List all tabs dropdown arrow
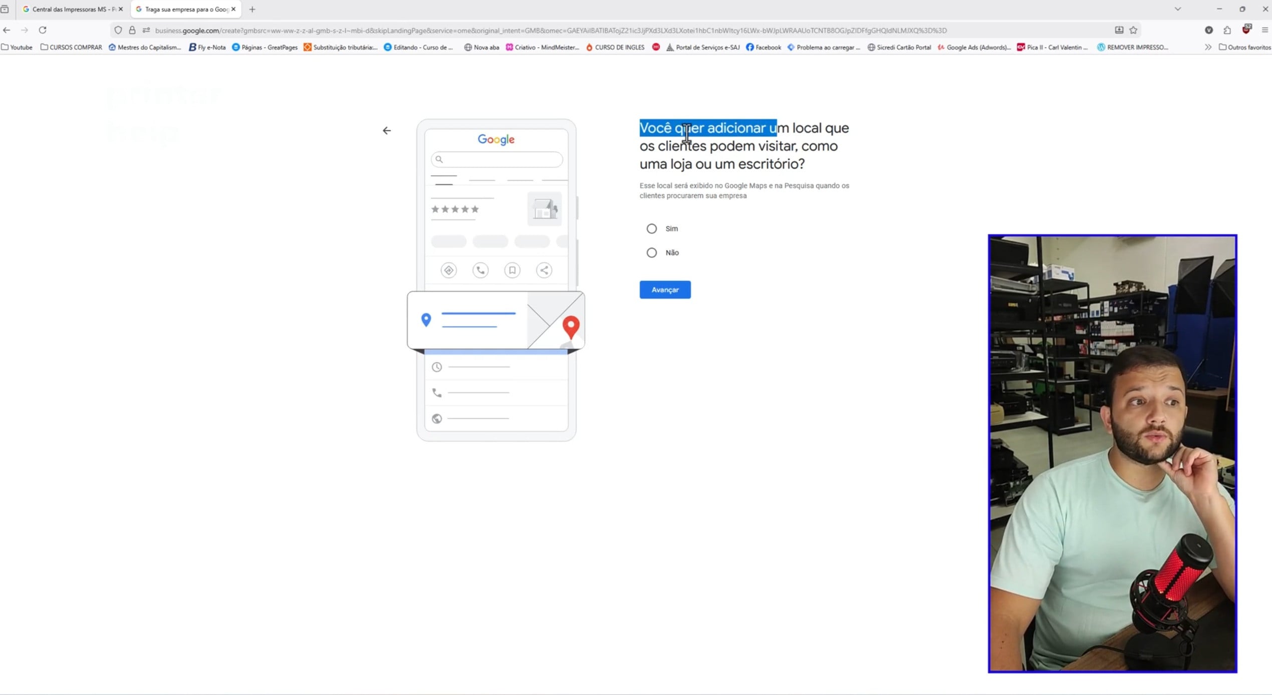Screen dimensions: 1272x695 pos(1177,9)
